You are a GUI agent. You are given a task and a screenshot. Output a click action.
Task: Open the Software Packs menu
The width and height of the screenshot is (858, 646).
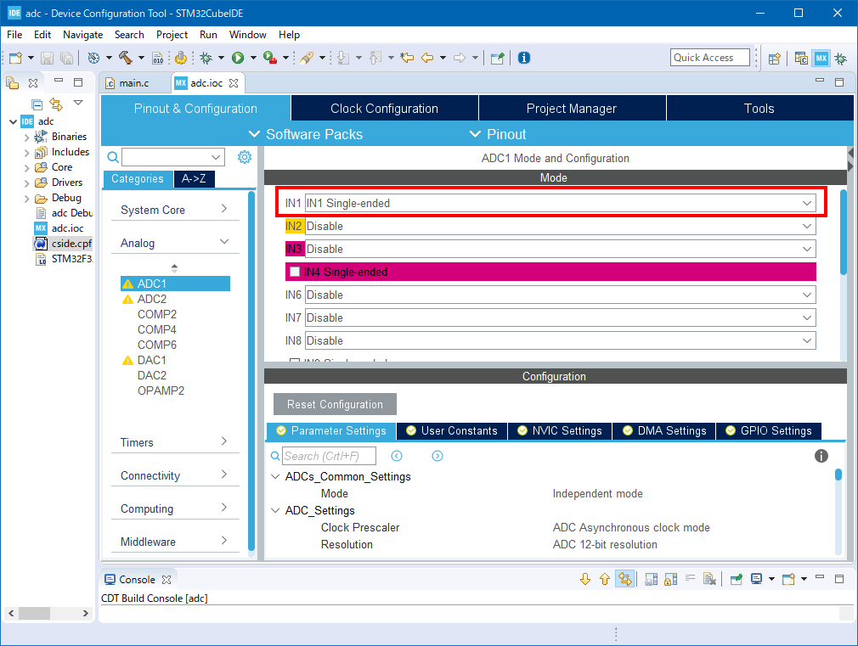(x=306, y=135)
